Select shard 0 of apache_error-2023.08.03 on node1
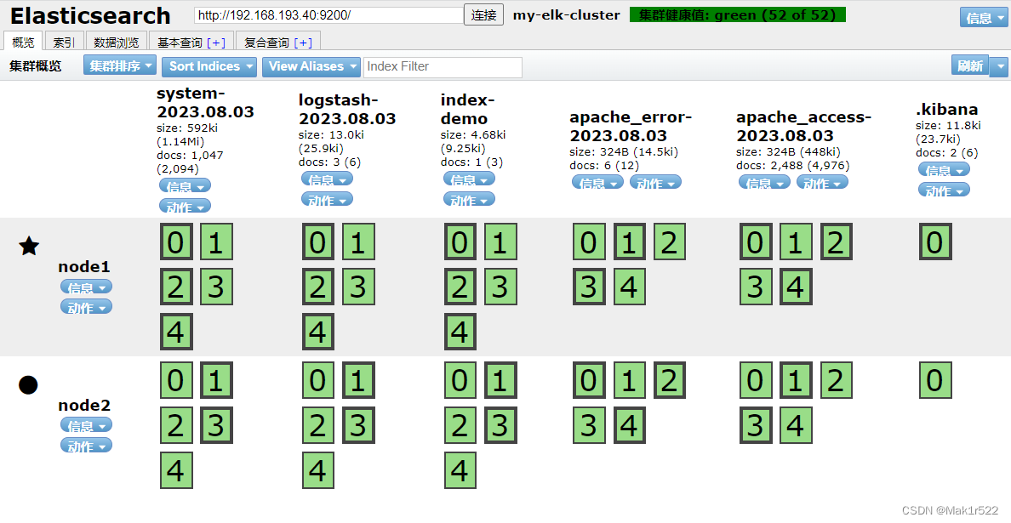 [589, 242]
